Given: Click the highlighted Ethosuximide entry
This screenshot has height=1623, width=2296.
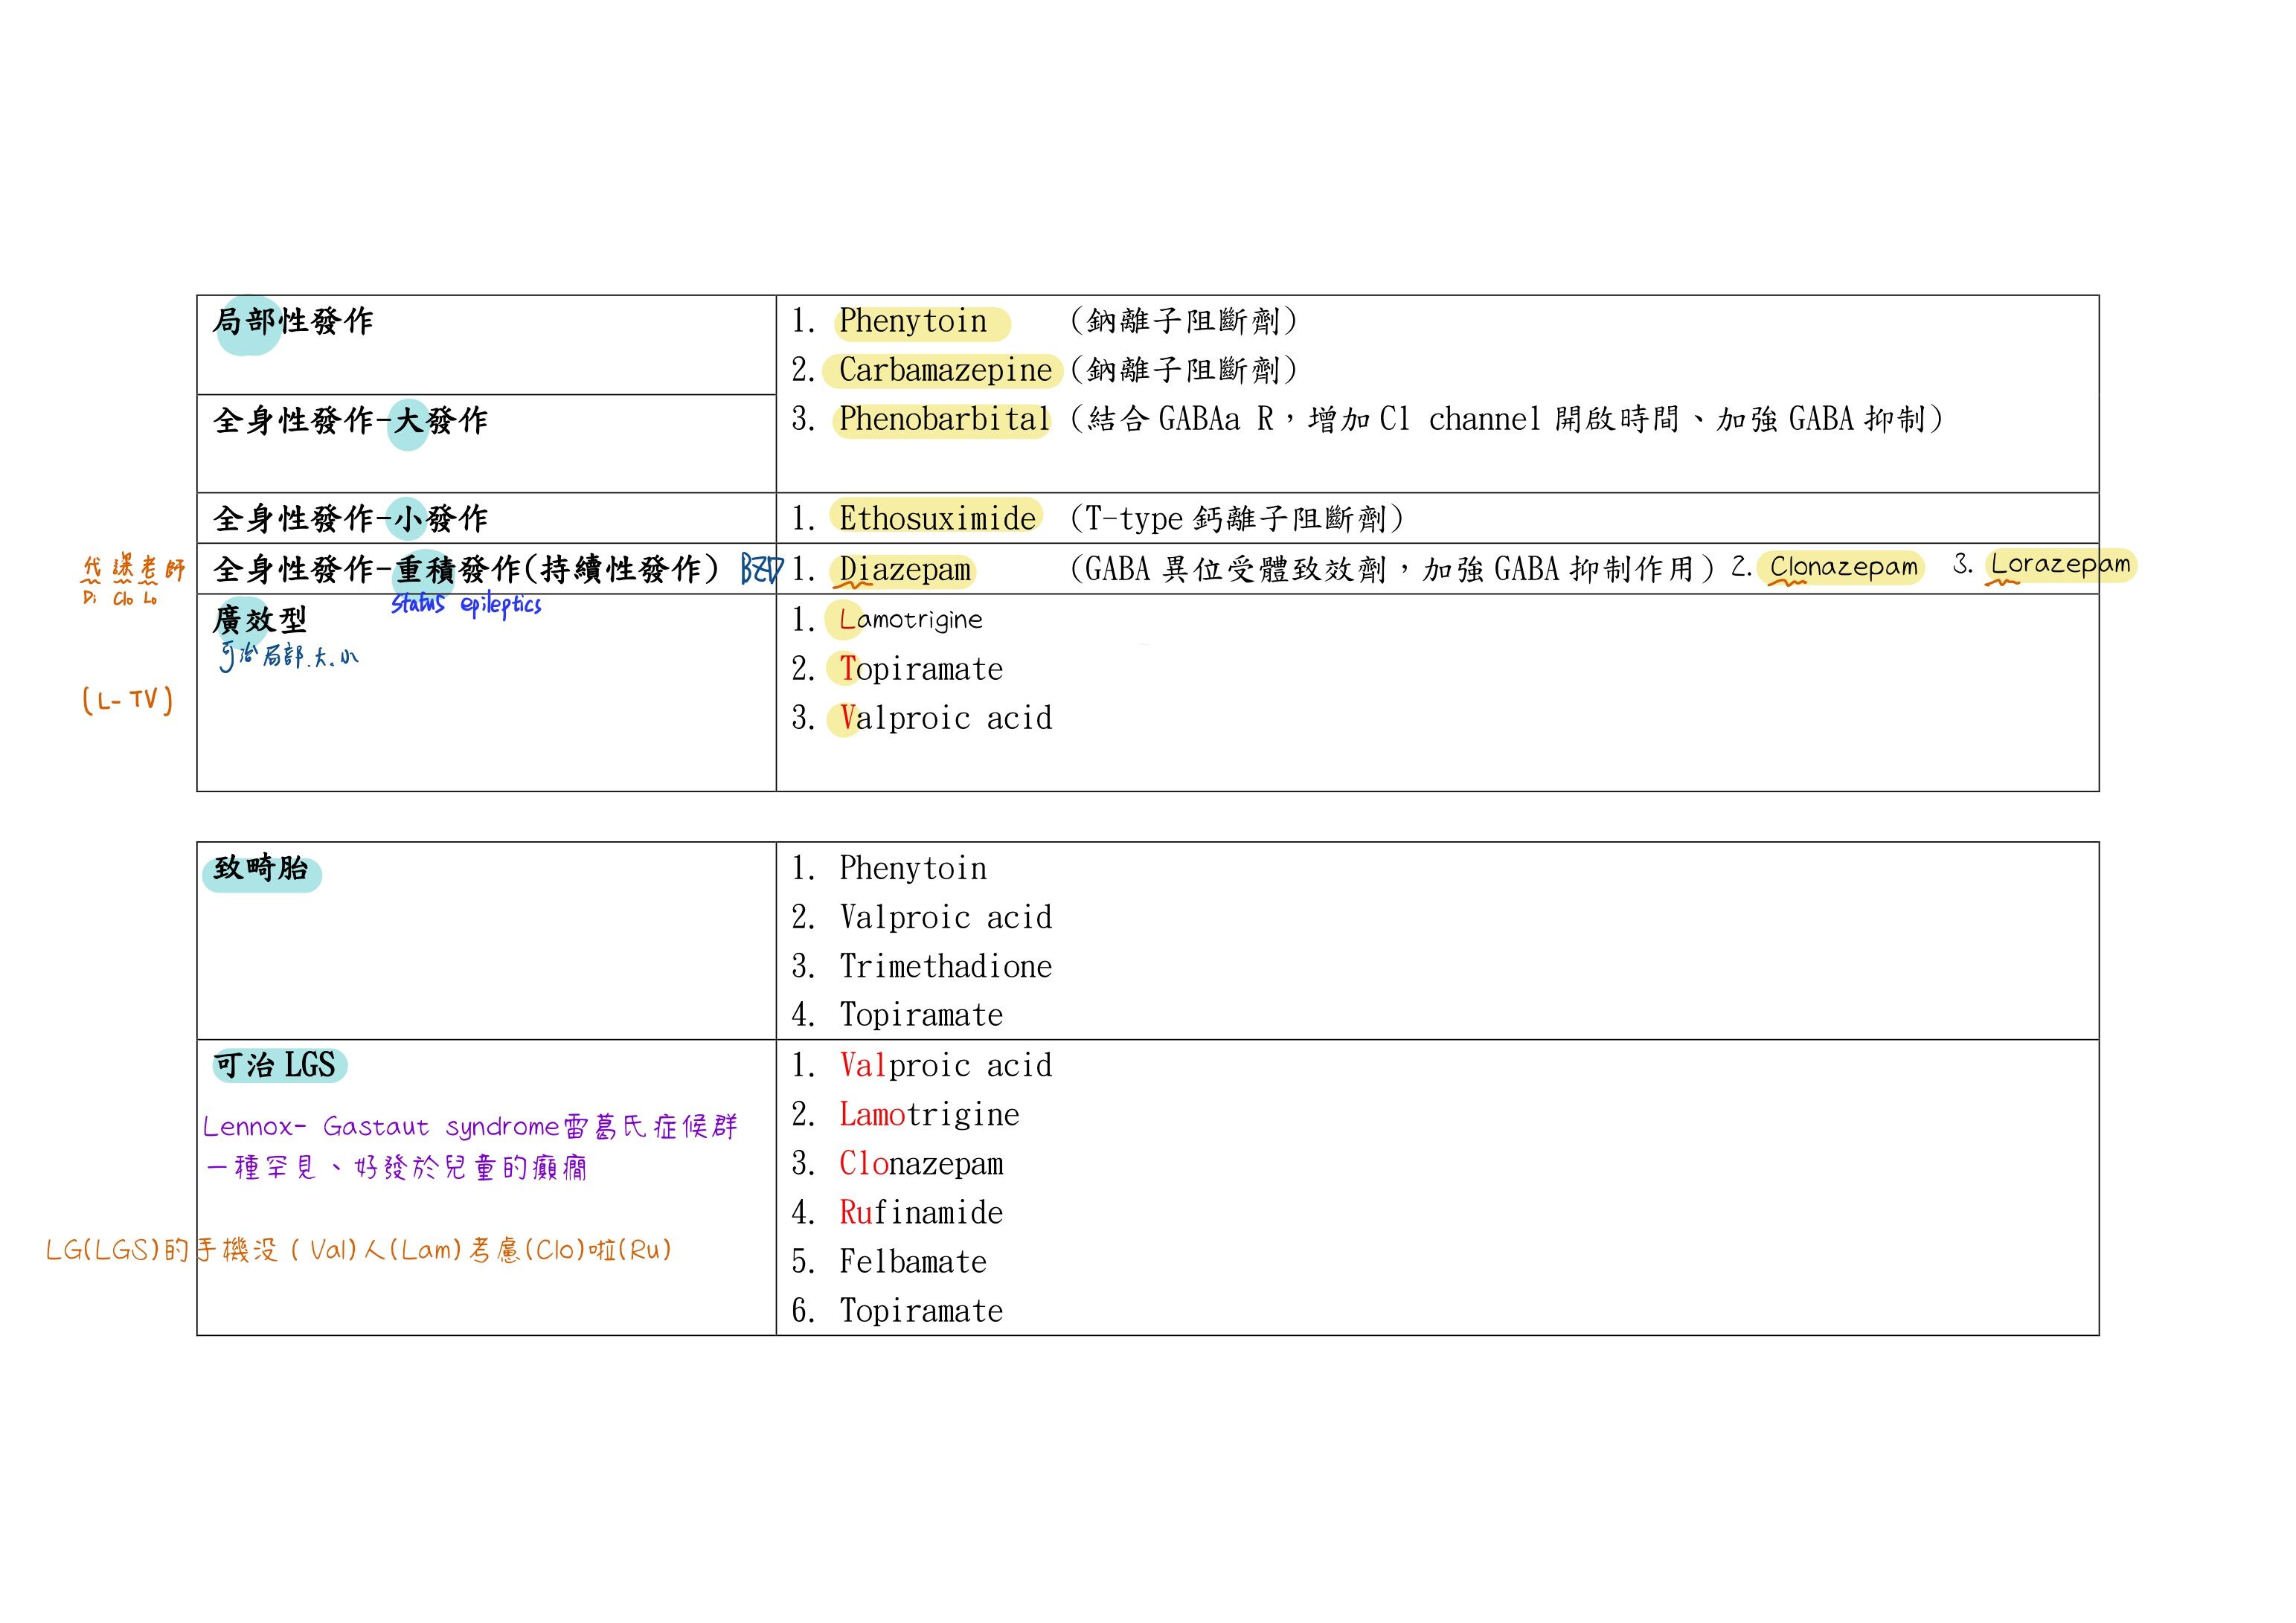Looking at the screenshot, I should 937,519.
